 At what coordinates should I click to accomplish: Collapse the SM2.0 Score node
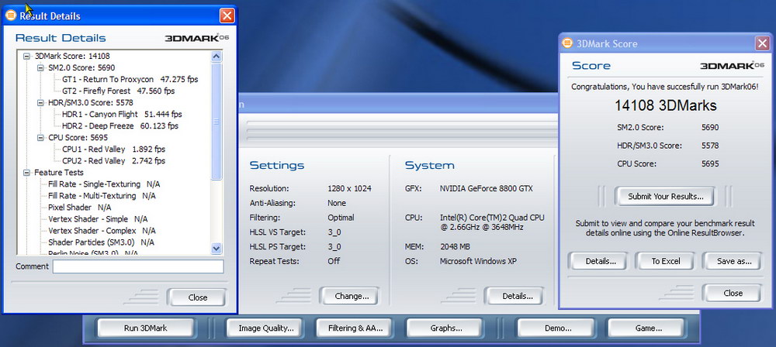[40, 67]
